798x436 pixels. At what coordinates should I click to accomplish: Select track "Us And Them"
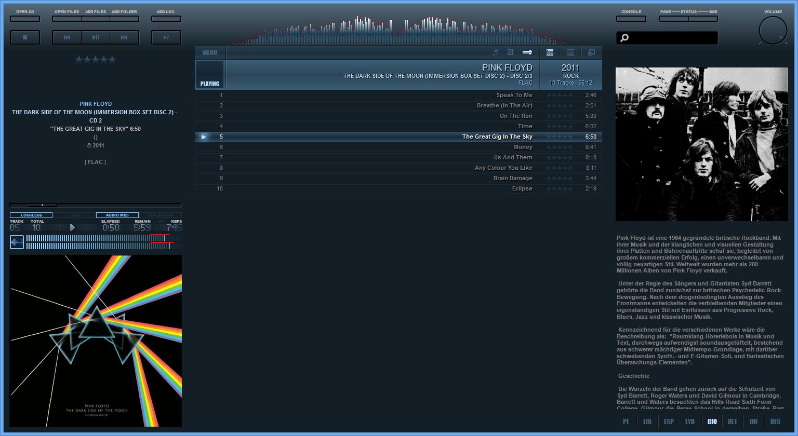click(398, 157)
